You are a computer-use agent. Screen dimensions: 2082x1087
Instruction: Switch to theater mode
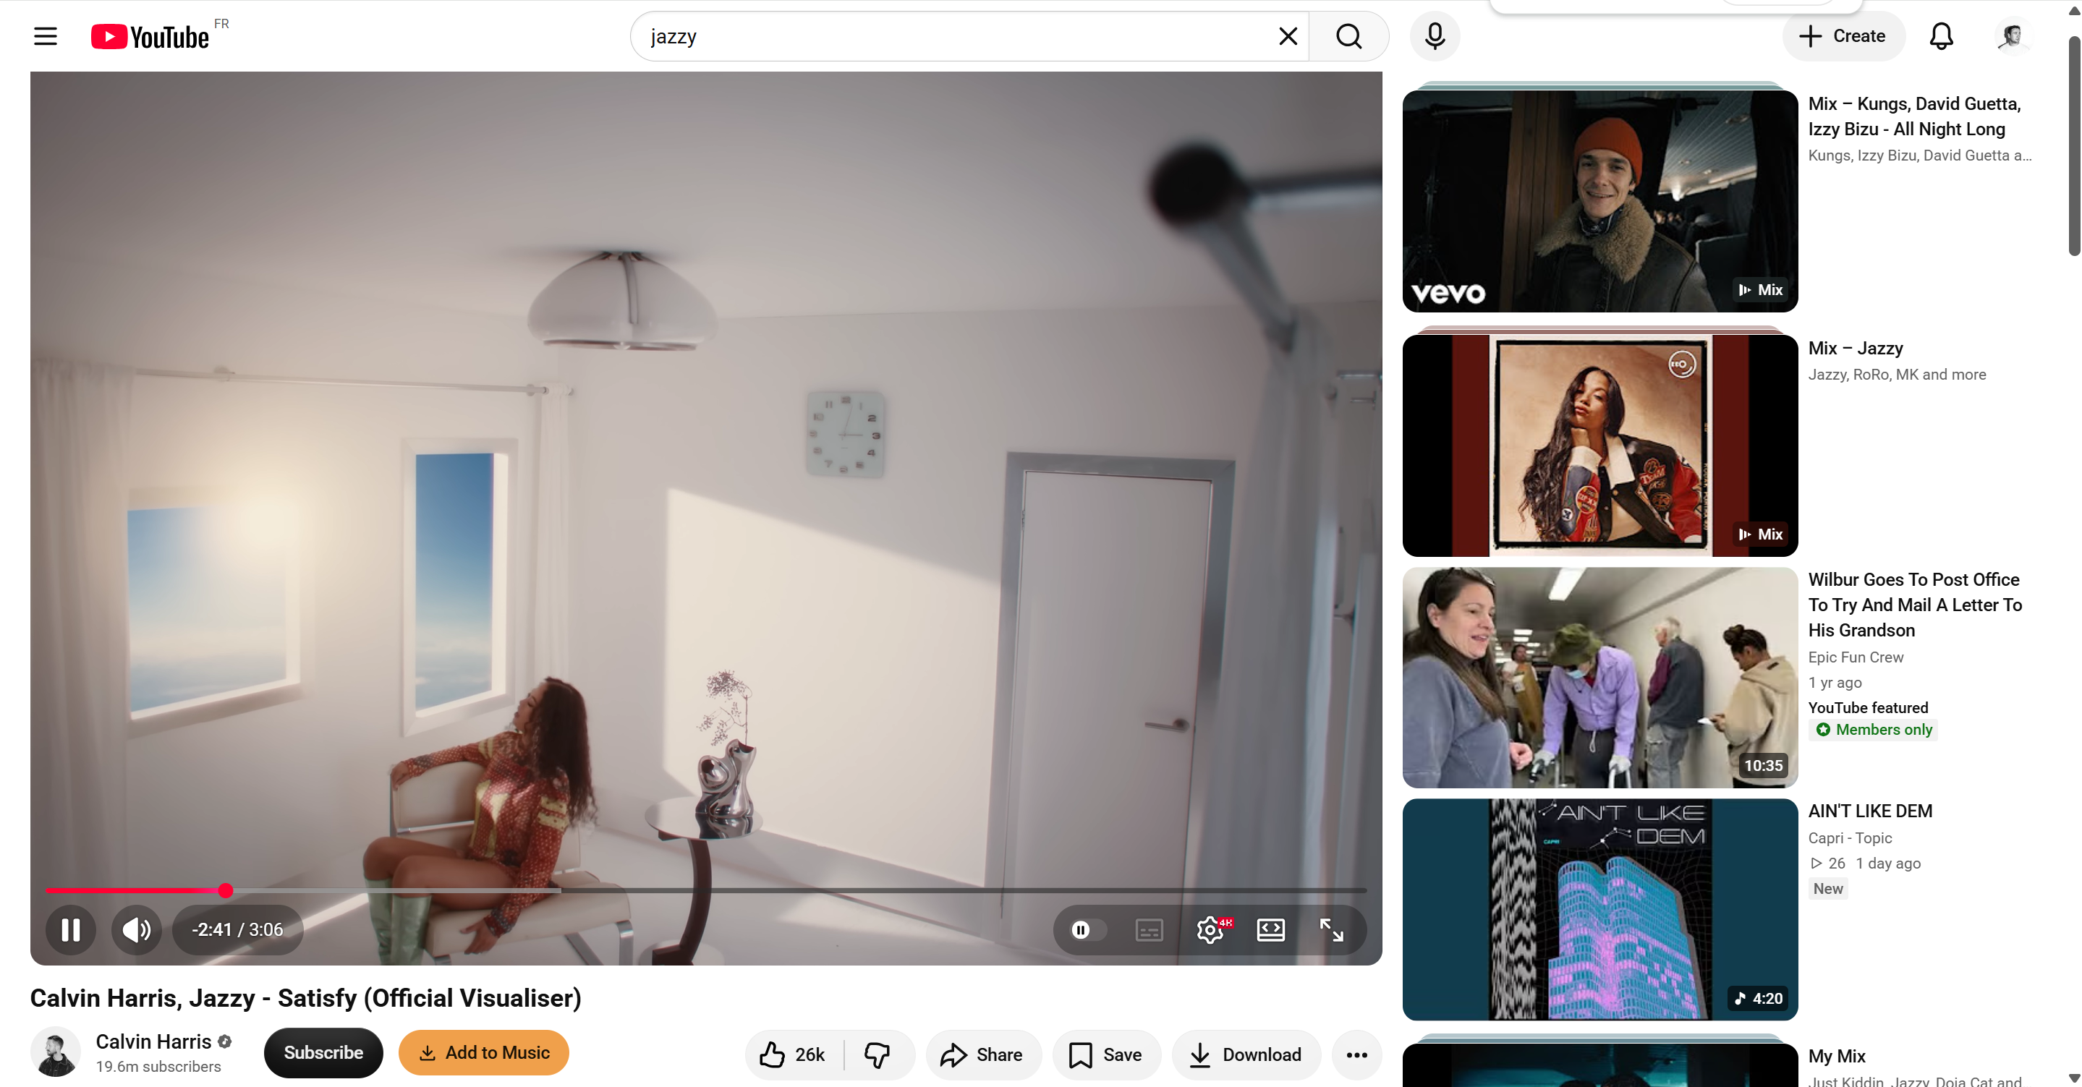(x=1270, y=929)
